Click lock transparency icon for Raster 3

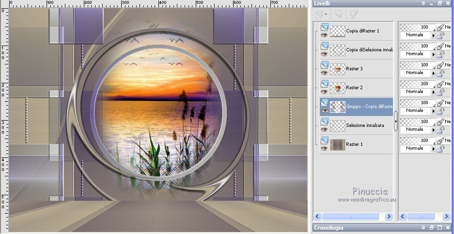[x=440, y=73]
